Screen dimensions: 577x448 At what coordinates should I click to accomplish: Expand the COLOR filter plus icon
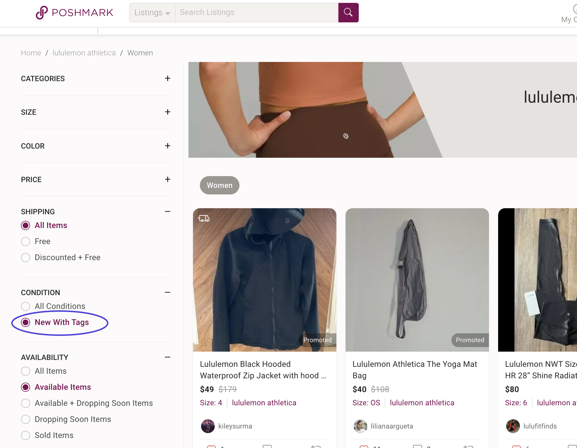167,146
